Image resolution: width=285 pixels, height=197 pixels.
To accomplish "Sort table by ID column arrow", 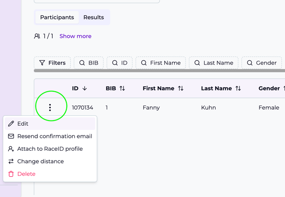I will pyautogui.click(x=85, y=88).
